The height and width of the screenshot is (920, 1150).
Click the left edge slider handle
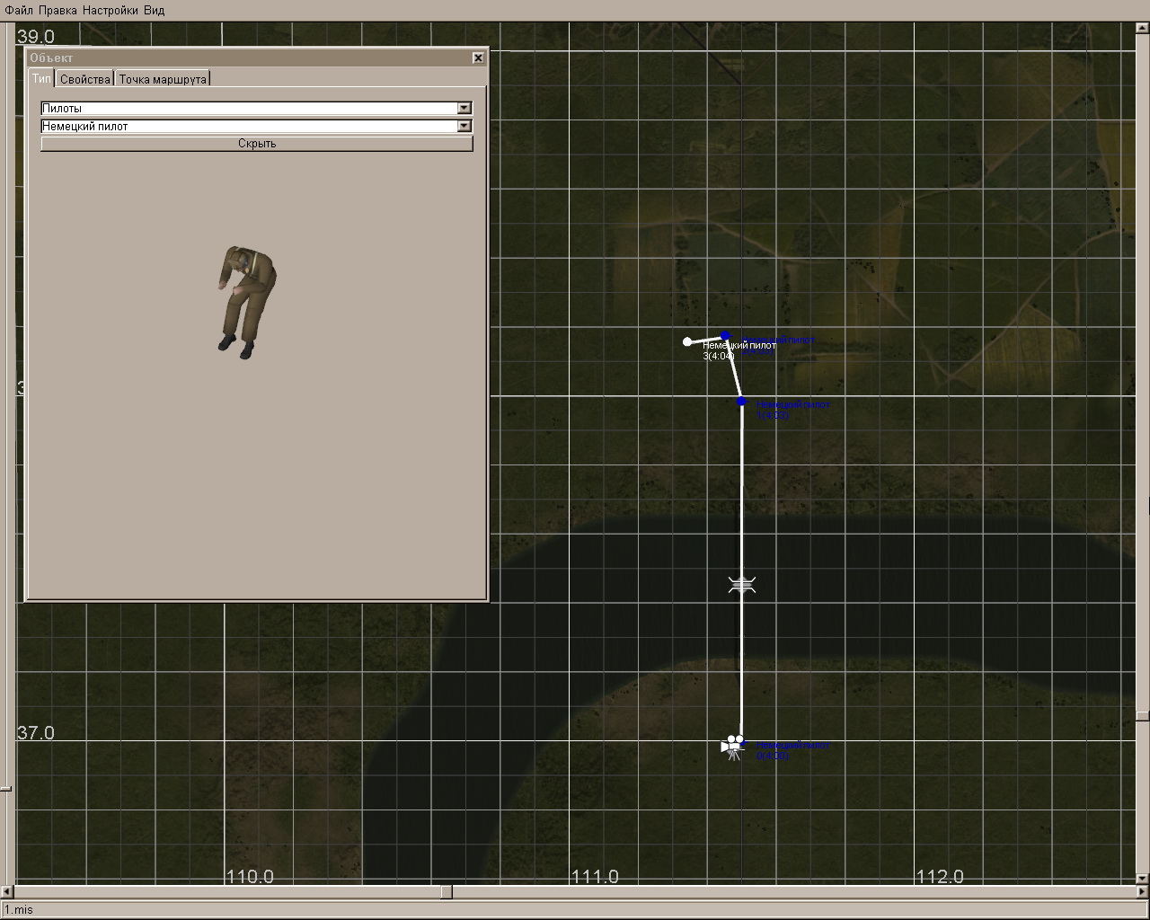pos(6,788)
